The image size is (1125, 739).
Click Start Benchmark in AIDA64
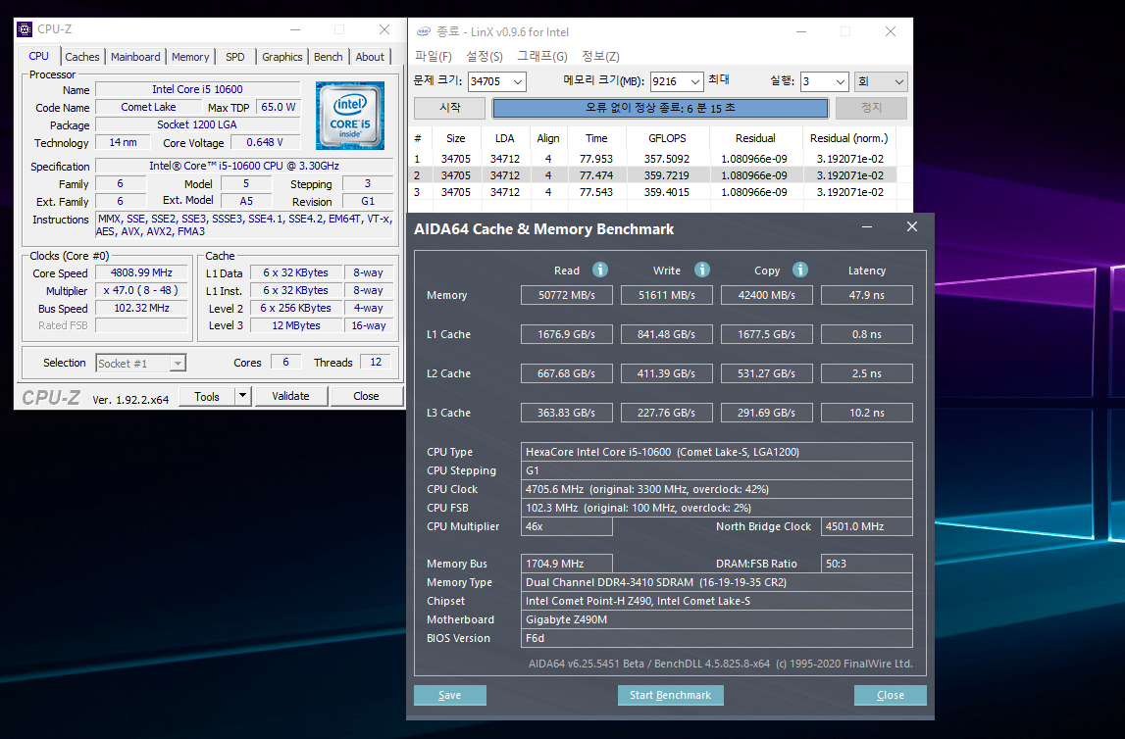[x=670, y=695]
